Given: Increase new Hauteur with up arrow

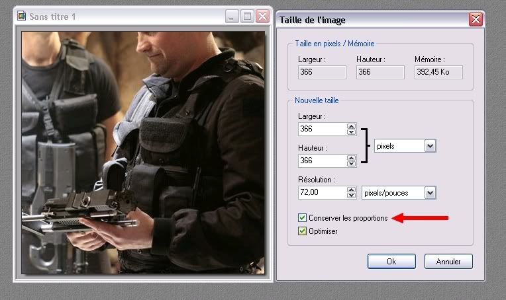Looking at the screenshot, I should [x=352, y=158].
